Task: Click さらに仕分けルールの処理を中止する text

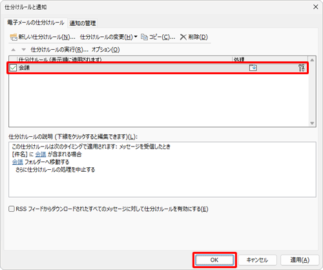Action: (x=55, y=170)
